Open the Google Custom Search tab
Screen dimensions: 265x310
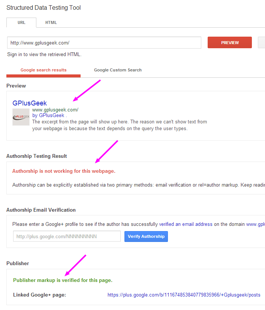click(118, 70)
